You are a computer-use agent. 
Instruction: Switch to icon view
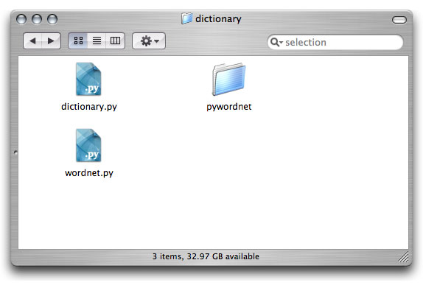click(x=78, y=41)
